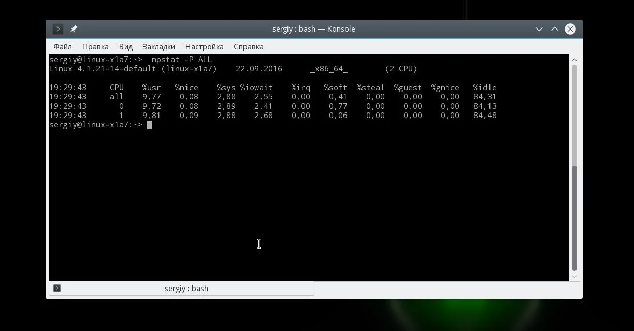
Task: Select the 'sergiy : bash' tab
Action: point(181,289)
